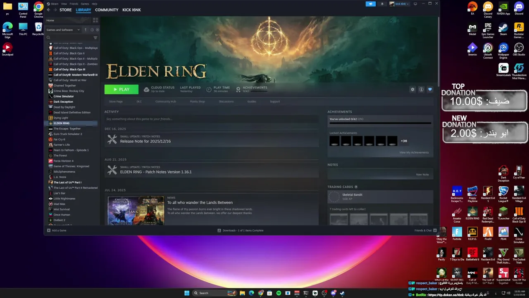This screenshot has height=298, width=529.
Task: Open Ubisoft Connect desktop icon
Action: click(488, 51)
